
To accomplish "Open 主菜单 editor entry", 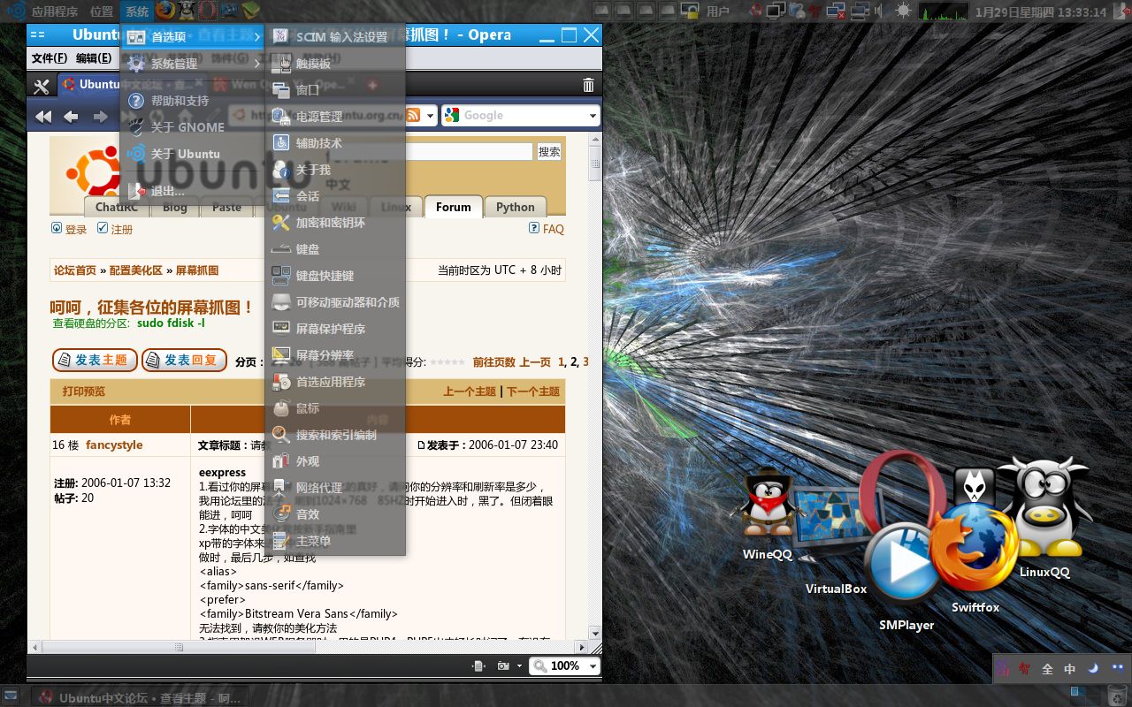I will (335, 541).
